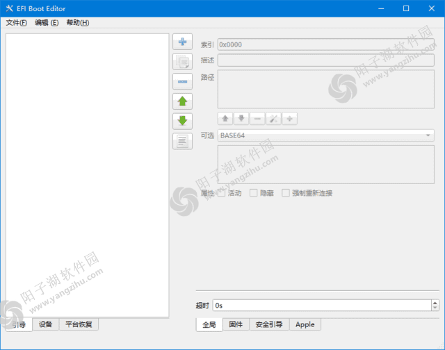The height and width of the screenshot is (350, 445).
Task: Open the 文件(F) menu
Action: click(x=17, y=23)
